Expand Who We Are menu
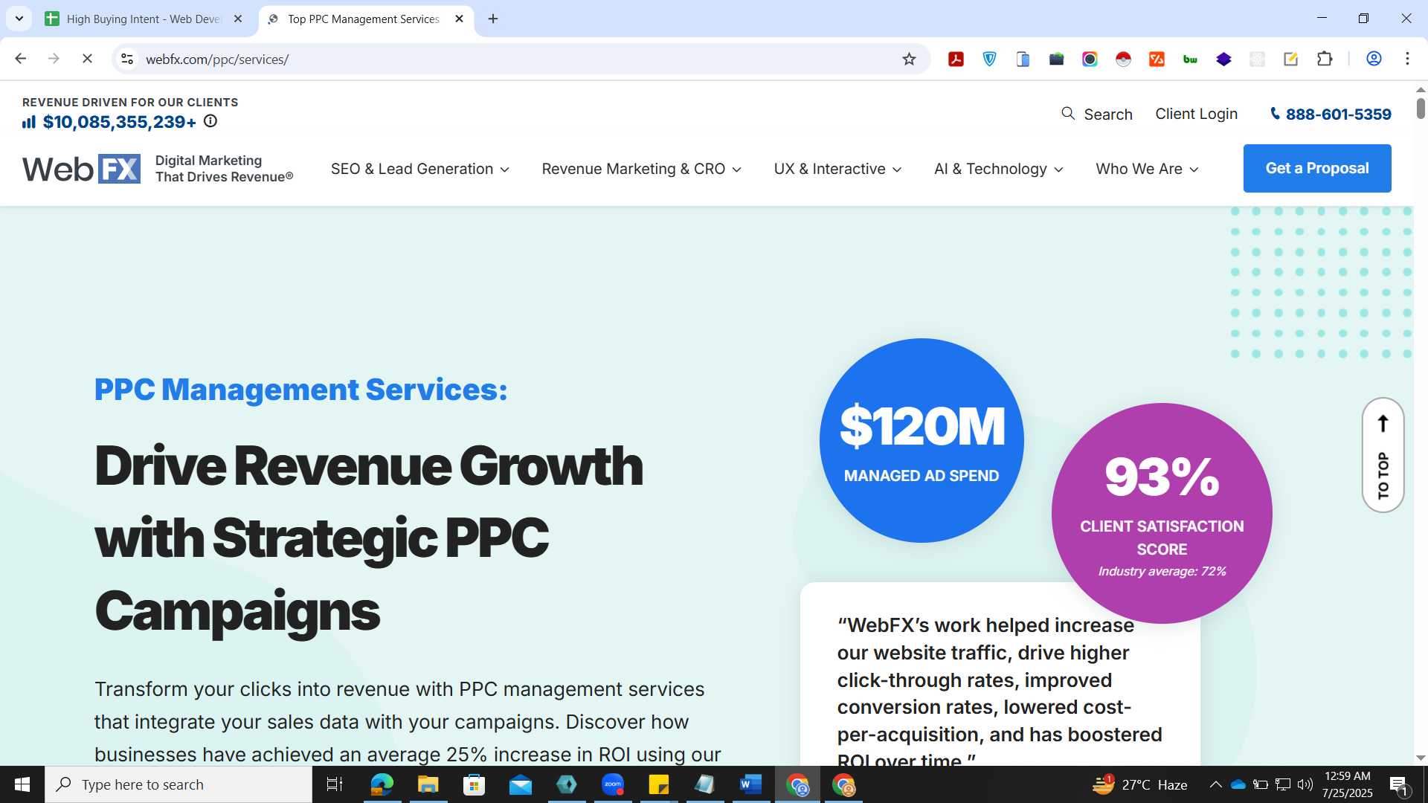 point(1148,169)
